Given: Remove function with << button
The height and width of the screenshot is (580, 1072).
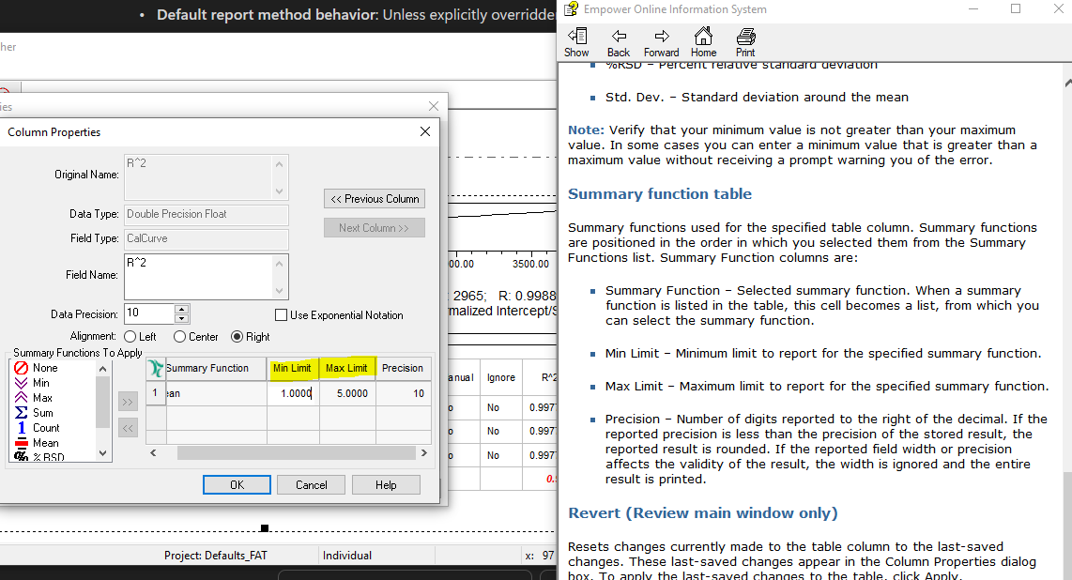Looking at the screenshot, I should click(128, 428).
